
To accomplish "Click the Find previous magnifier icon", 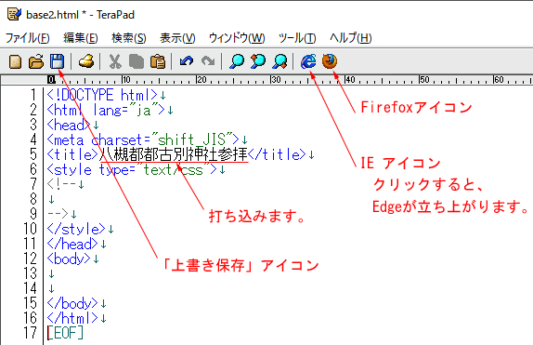I will point(258,61).
